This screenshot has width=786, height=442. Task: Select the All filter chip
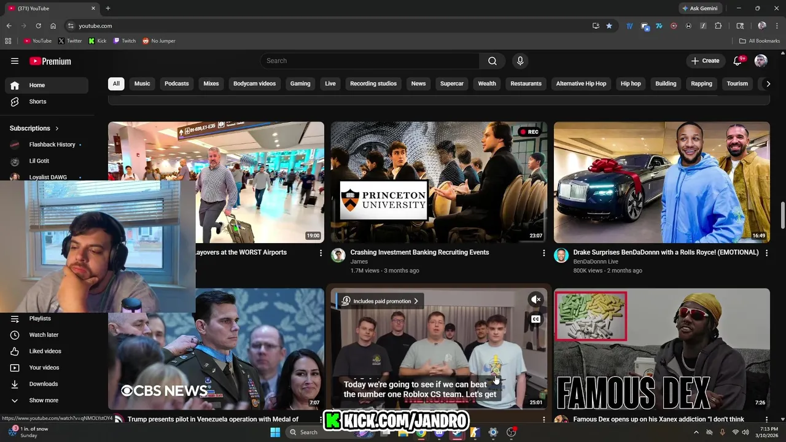116,83
